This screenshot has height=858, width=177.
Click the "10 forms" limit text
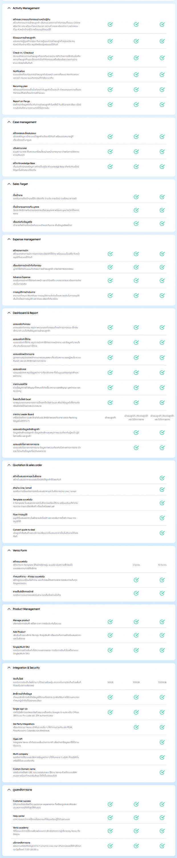[x=162, y=565]
